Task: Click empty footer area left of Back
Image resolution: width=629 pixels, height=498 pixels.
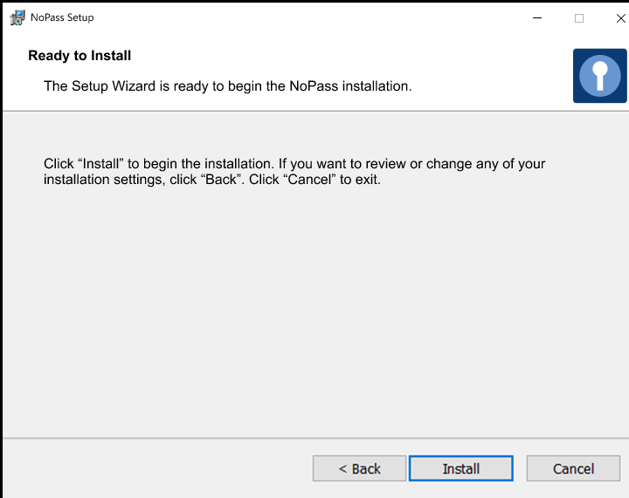Action: click(x=157, y=468)
